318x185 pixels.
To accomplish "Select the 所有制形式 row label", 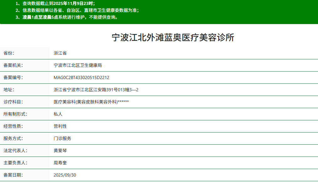I will [x=14, y=114].
